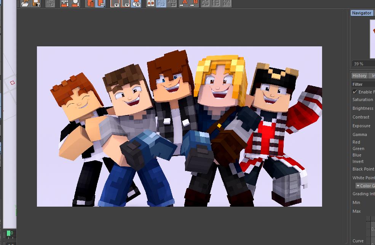The width and height of the screenshot is (375, 245).
Task: Switch to the History tab
Action: pos(359,76)
